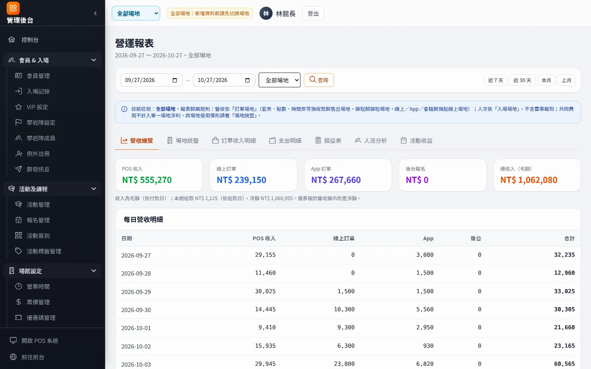
Task: Click the VIP 設定 star icon
Action: click(18, 107)
